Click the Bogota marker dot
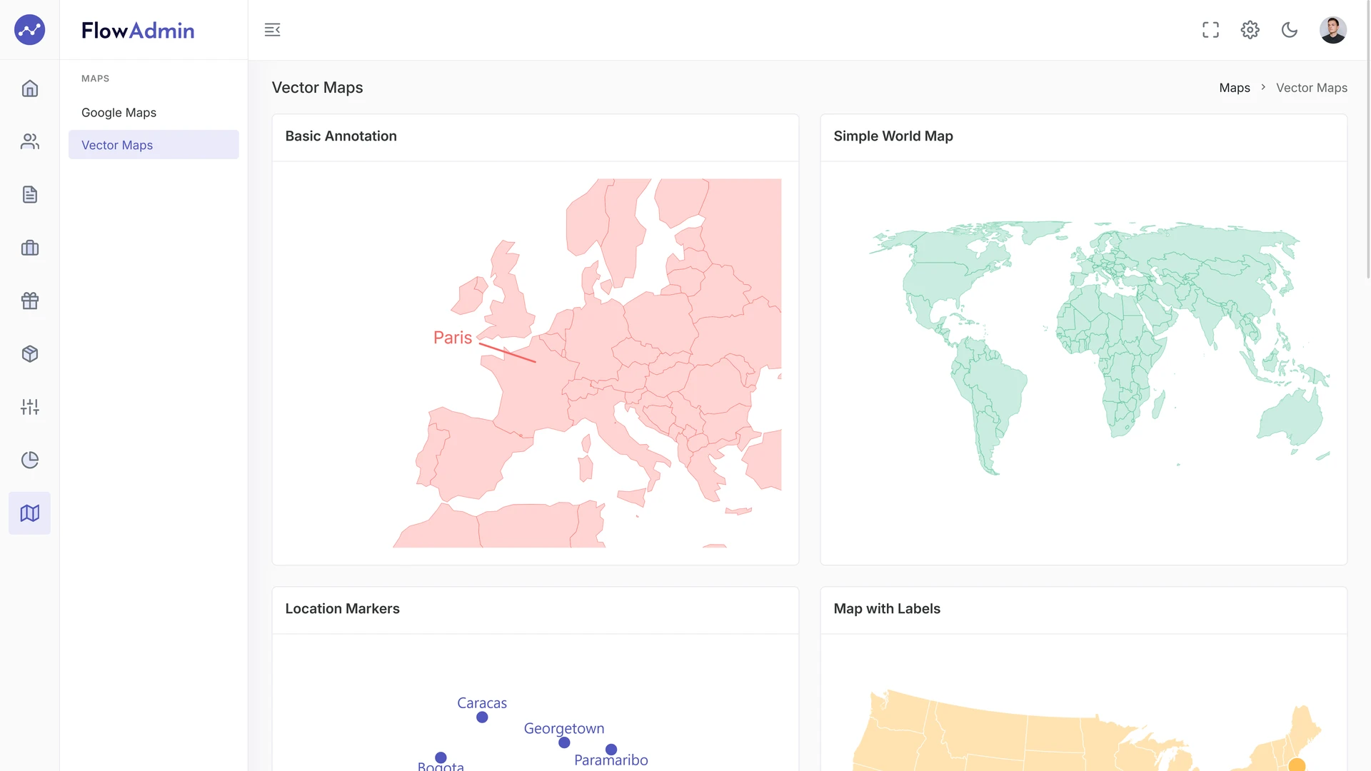 [441, 757]
